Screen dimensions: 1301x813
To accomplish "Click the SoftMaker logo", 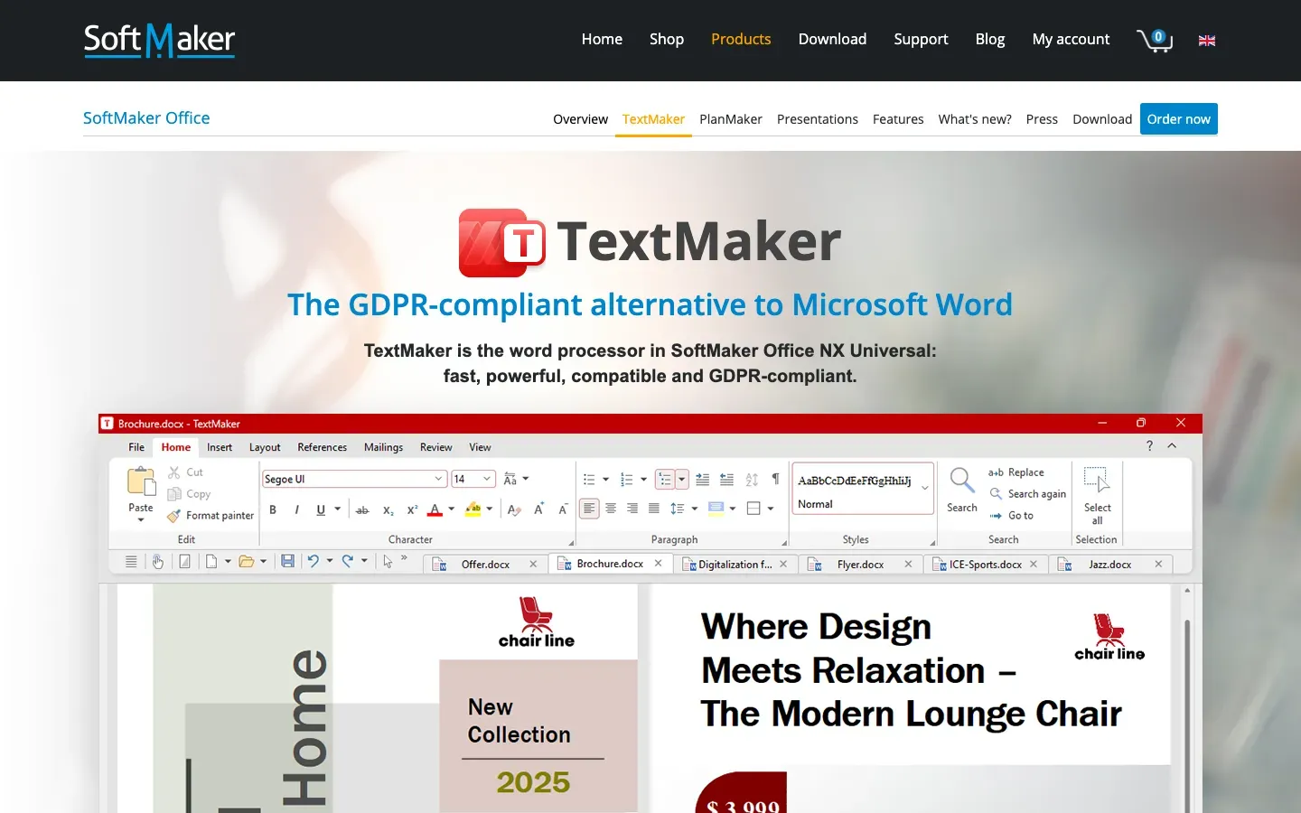I will click(x=159, y=40).
